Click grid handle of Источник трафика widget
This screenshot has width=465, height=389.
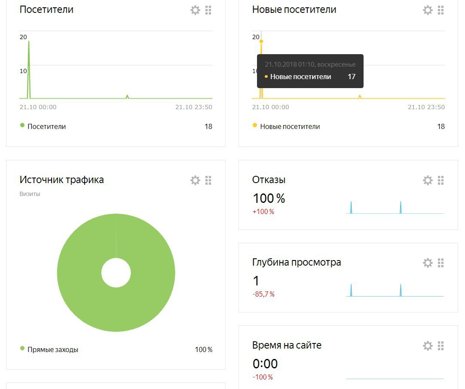tap(208, 180)
